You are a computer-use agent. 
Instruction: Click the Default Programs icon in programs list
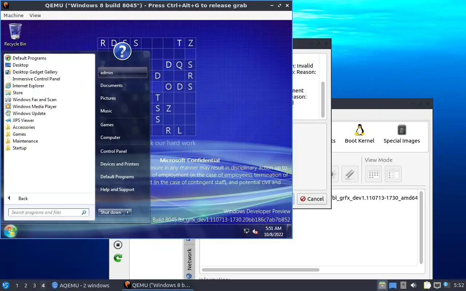tap(8, 58)
